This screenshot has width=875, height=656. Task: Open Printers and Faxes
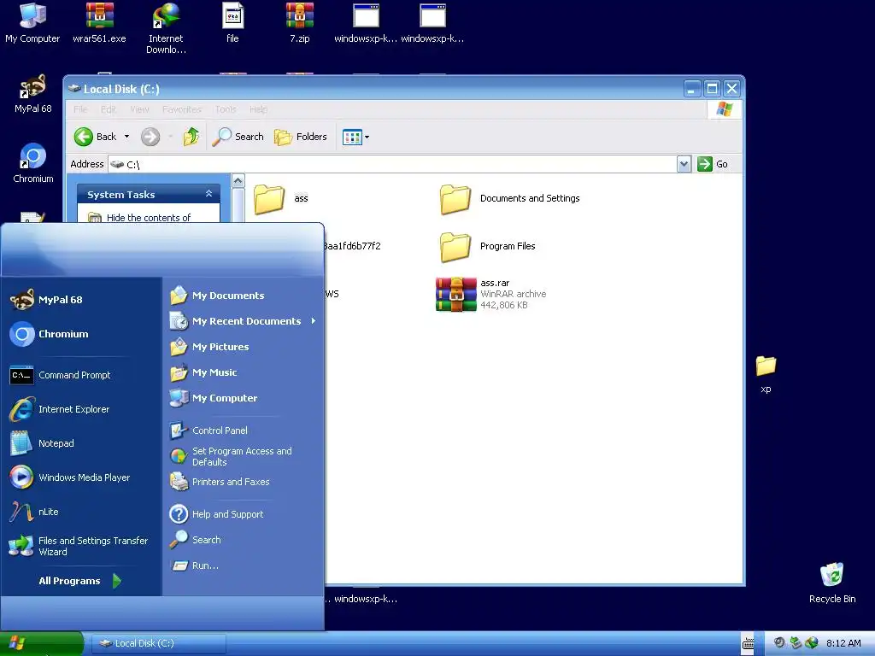tap(220, 482)
